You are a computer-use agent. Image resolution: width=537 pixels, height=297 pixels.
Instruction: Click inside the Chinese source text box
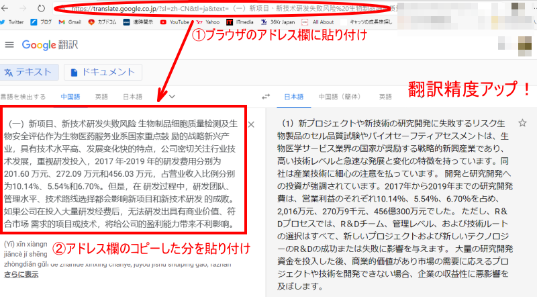[x=121, y=174]
